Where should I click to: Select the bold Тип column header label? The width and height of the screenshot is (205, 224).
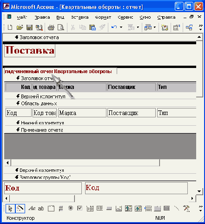click(x=176, y=87)
